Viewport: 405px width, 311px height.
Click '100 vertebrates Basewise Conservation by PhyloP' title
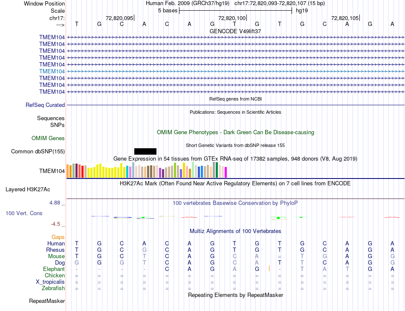(x=235, y=203)
